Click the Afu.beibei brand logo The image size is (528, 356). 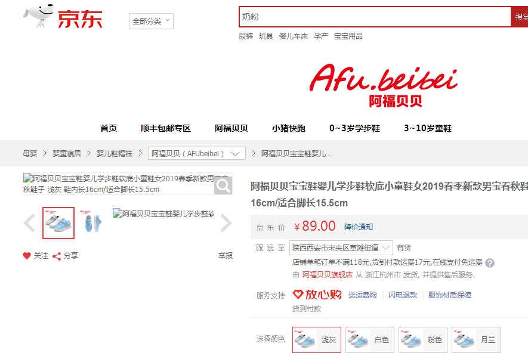coord(384,86)
